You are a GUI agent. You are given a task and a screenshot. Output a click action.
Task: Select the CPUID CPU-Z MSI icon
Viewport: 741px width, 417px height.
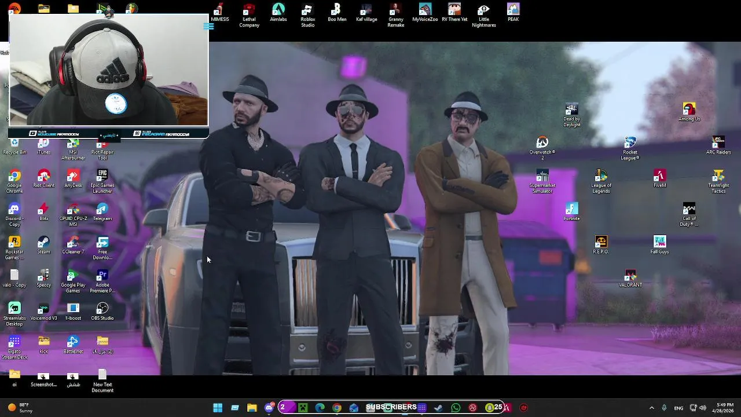[x=73, y=214]
